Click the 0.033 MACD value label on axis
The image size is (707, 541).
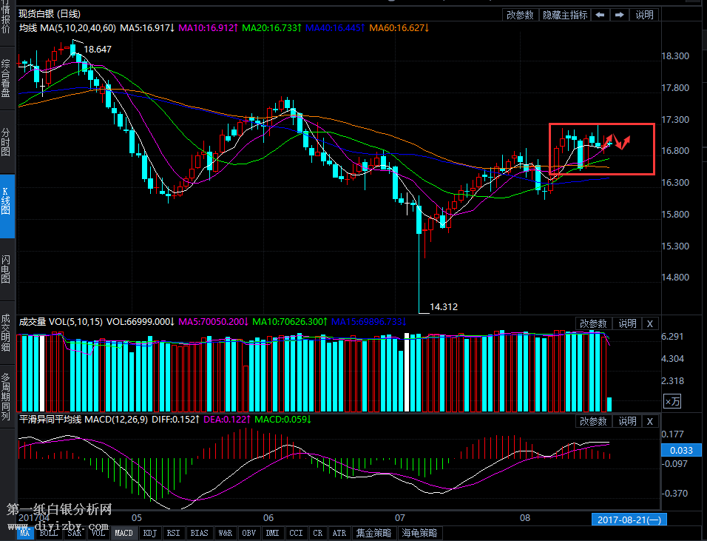pyautogui.click(x=680, y=450)
